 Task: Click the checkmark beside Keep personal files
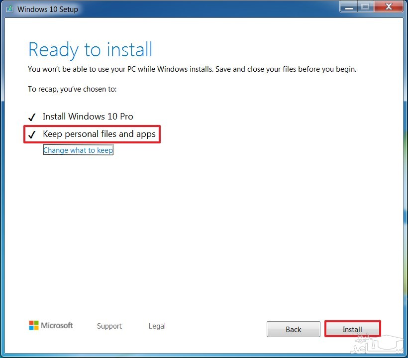(32, 134)
